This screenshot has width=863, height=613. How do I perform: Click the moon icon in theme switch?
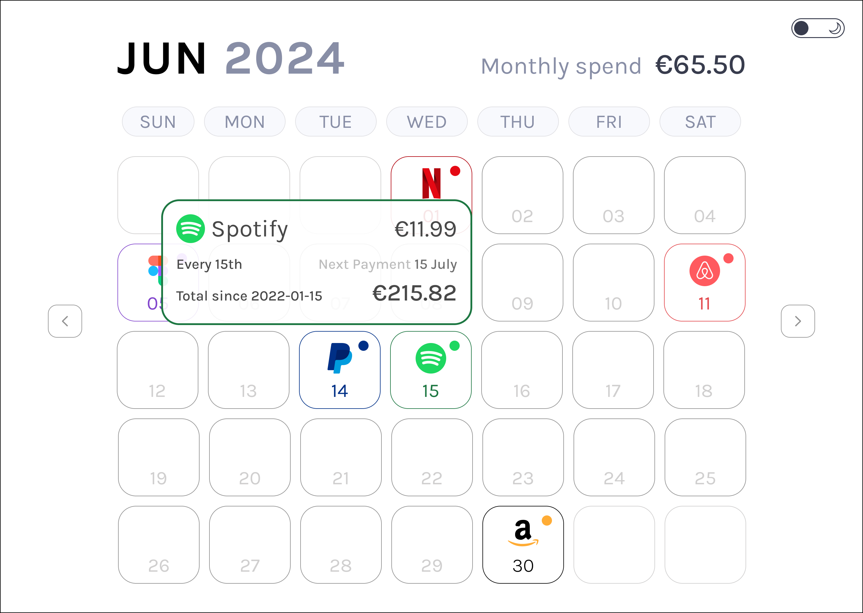tap(834, 28)
